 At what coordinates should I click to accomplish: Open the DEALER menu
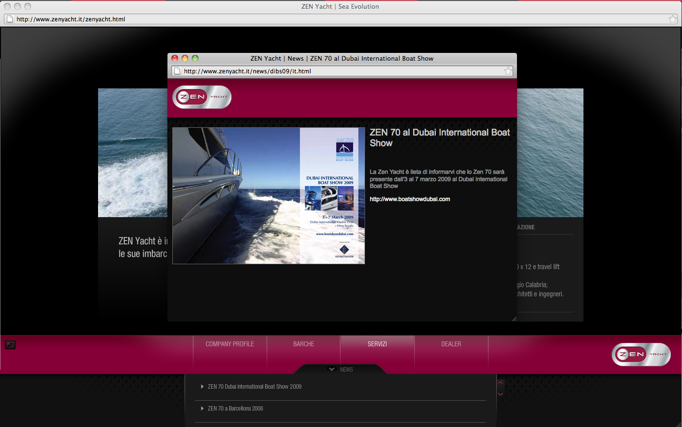(451, 344)
